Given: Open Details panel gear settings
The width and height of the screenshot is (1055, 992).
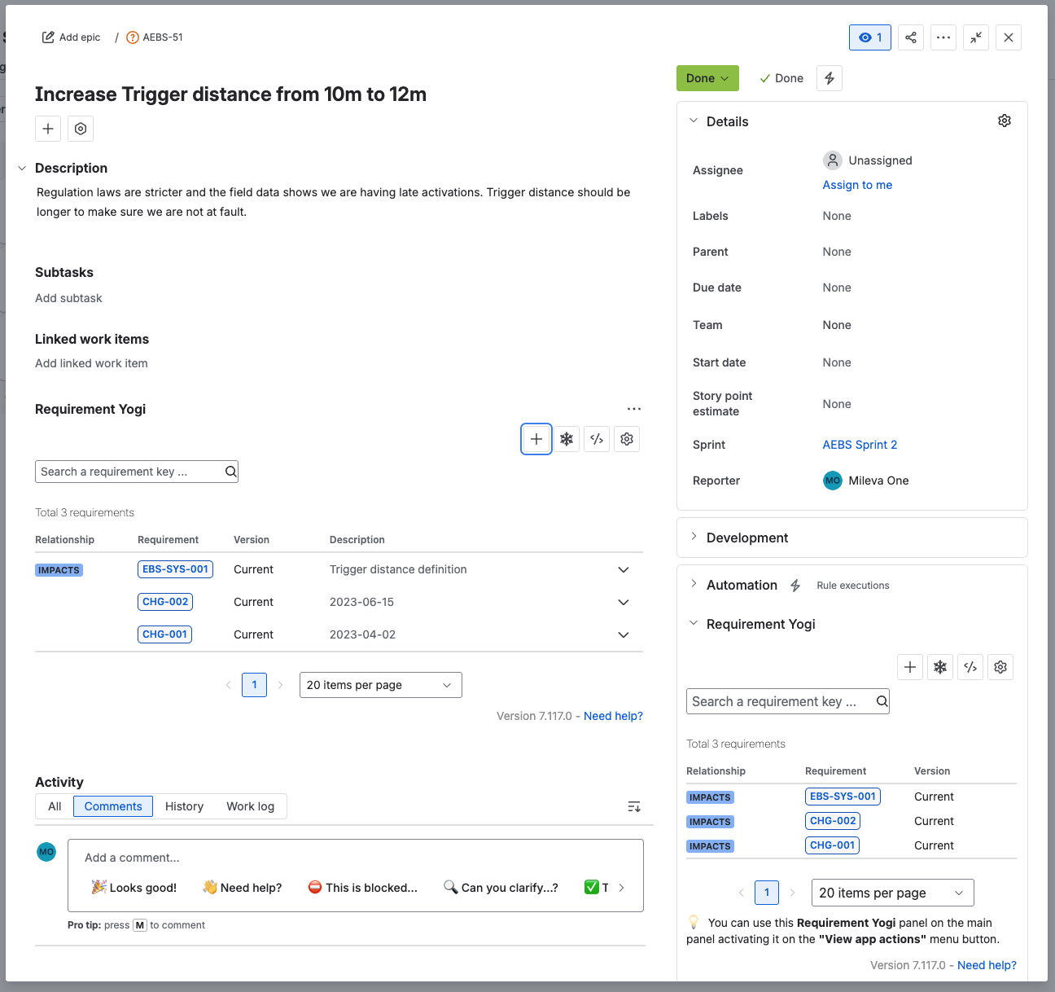Looking at the screenshot, I should pyautogui.click(x=1005, y=121).
